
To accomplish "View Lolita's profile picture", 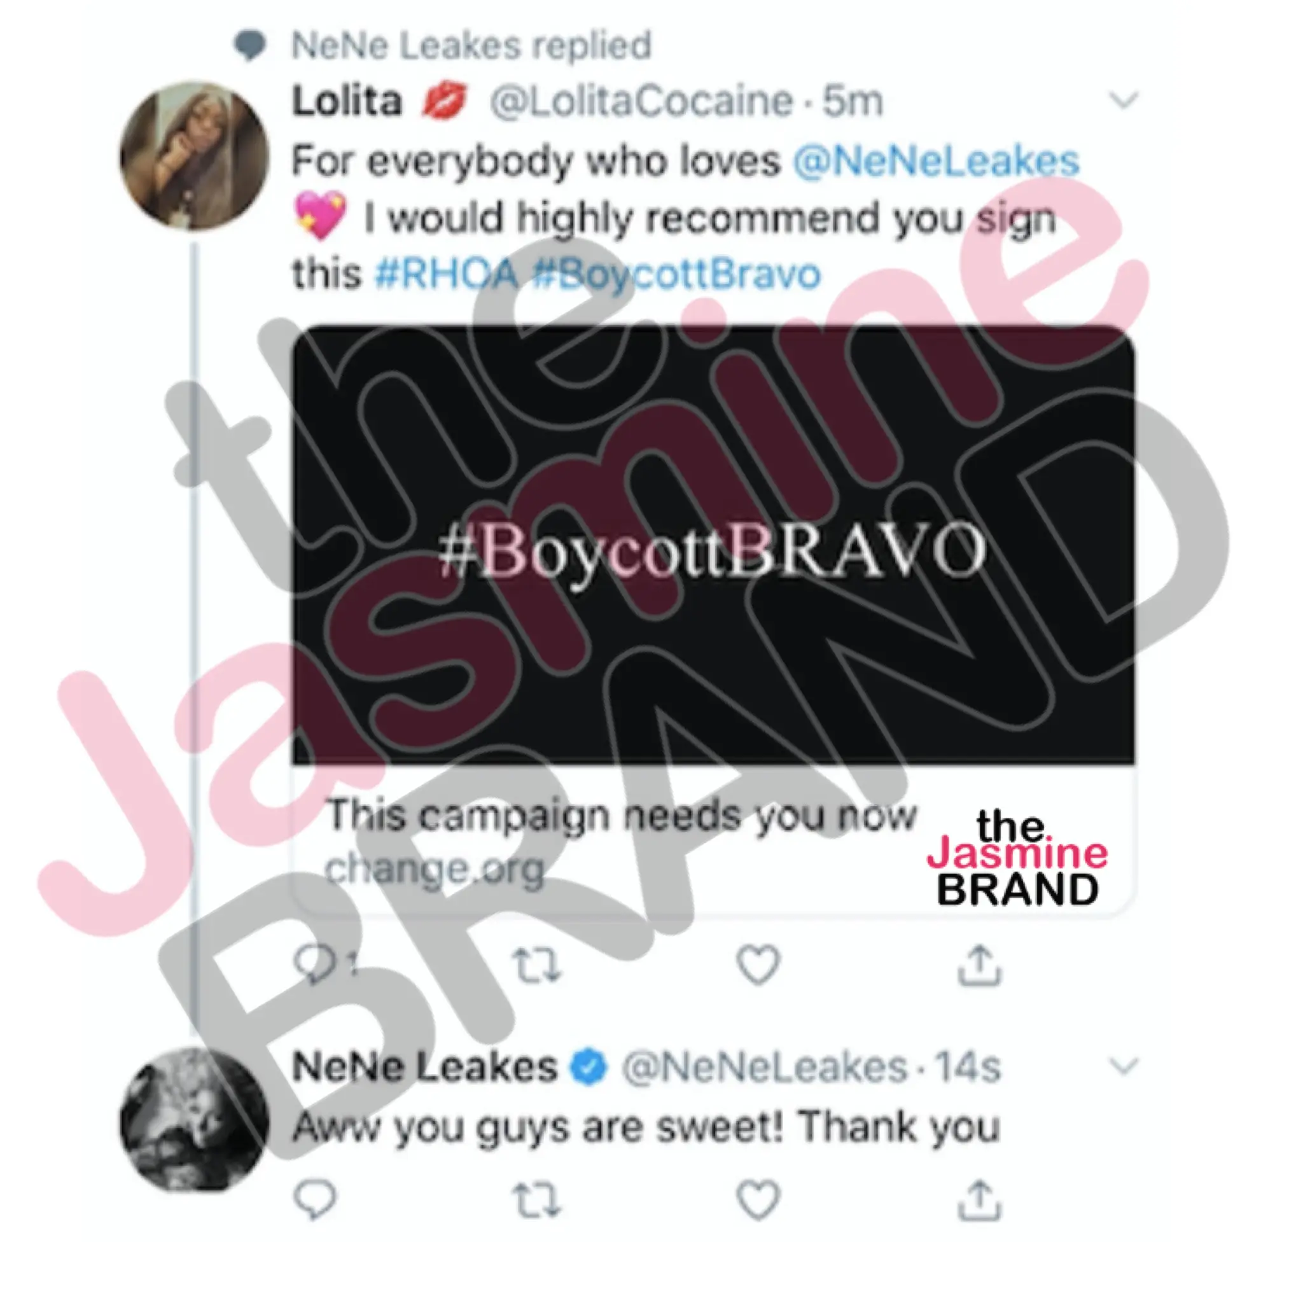I will [194, 155].
